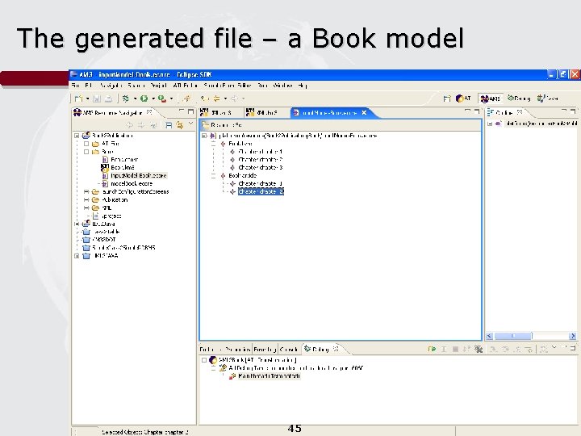This screenshot has width=581, height=436.
Task: Open the External Tools dropdown arrow
Action: pos(171,99)
